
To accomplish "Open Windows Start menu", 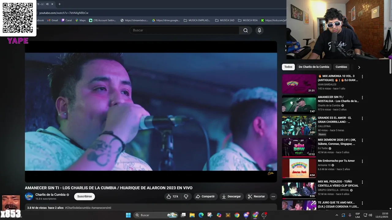I will [128, 215].
